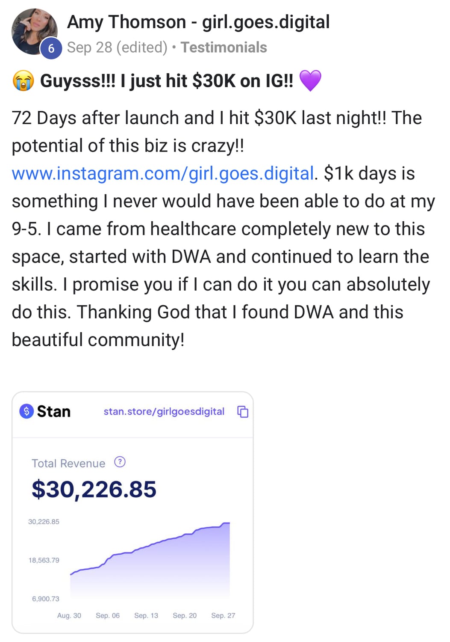Click the Sep. 13 chart date label

(x=146, y=615)
